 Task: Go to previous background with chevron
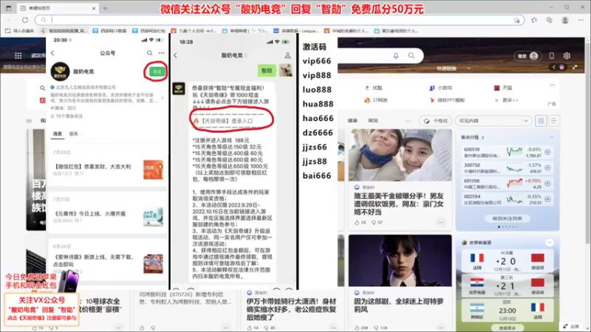point(553,67)
